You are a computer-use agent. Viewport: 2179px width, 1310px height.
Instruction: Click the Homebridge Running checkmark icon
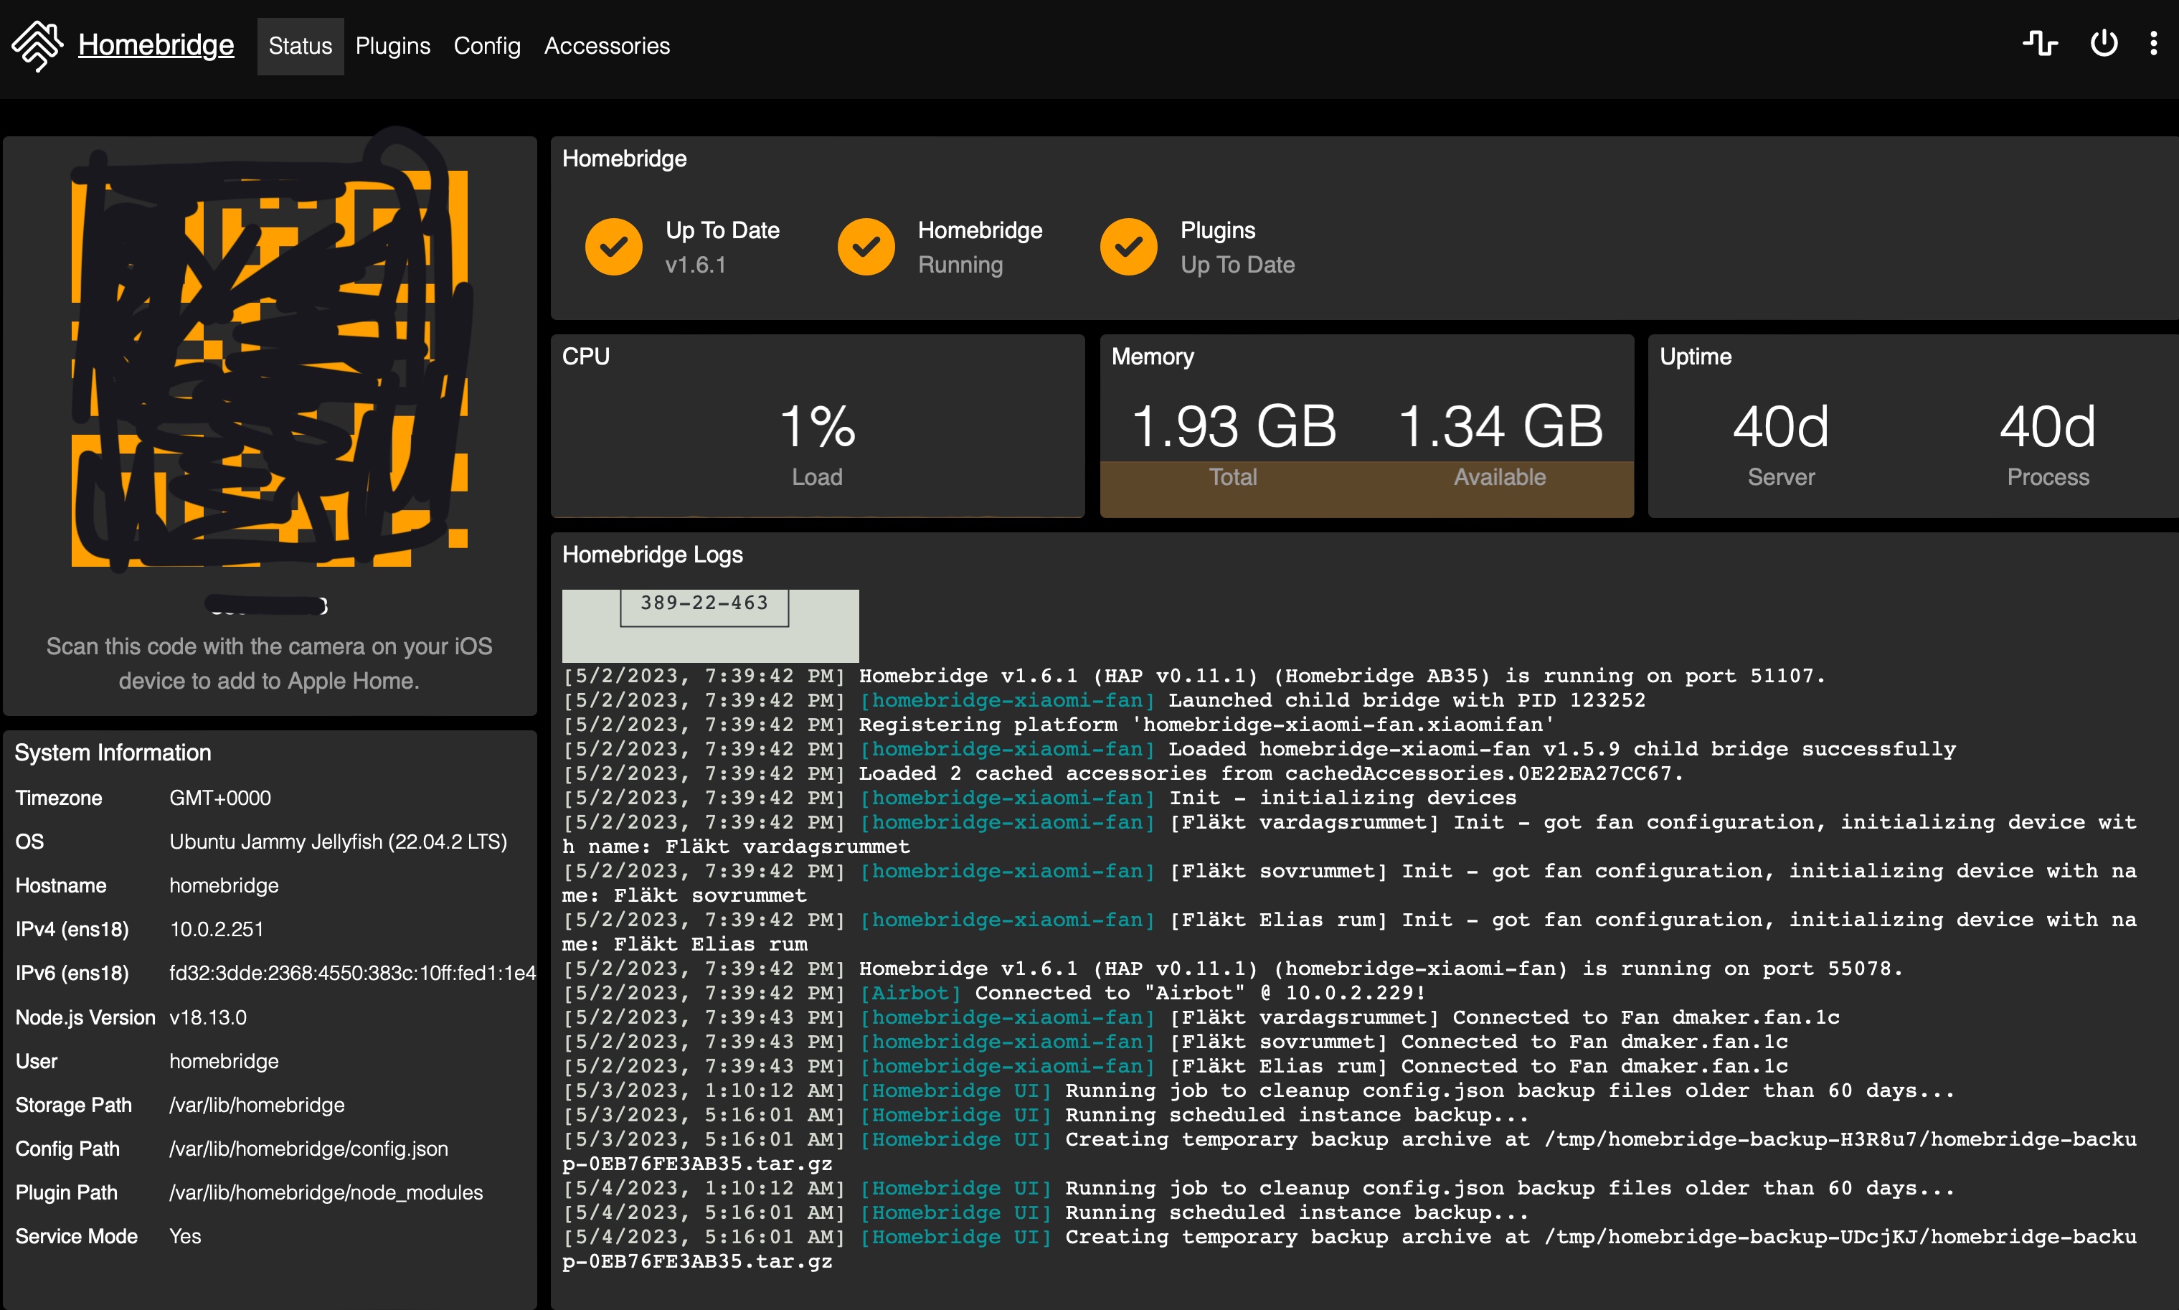(x=867, y=246)
